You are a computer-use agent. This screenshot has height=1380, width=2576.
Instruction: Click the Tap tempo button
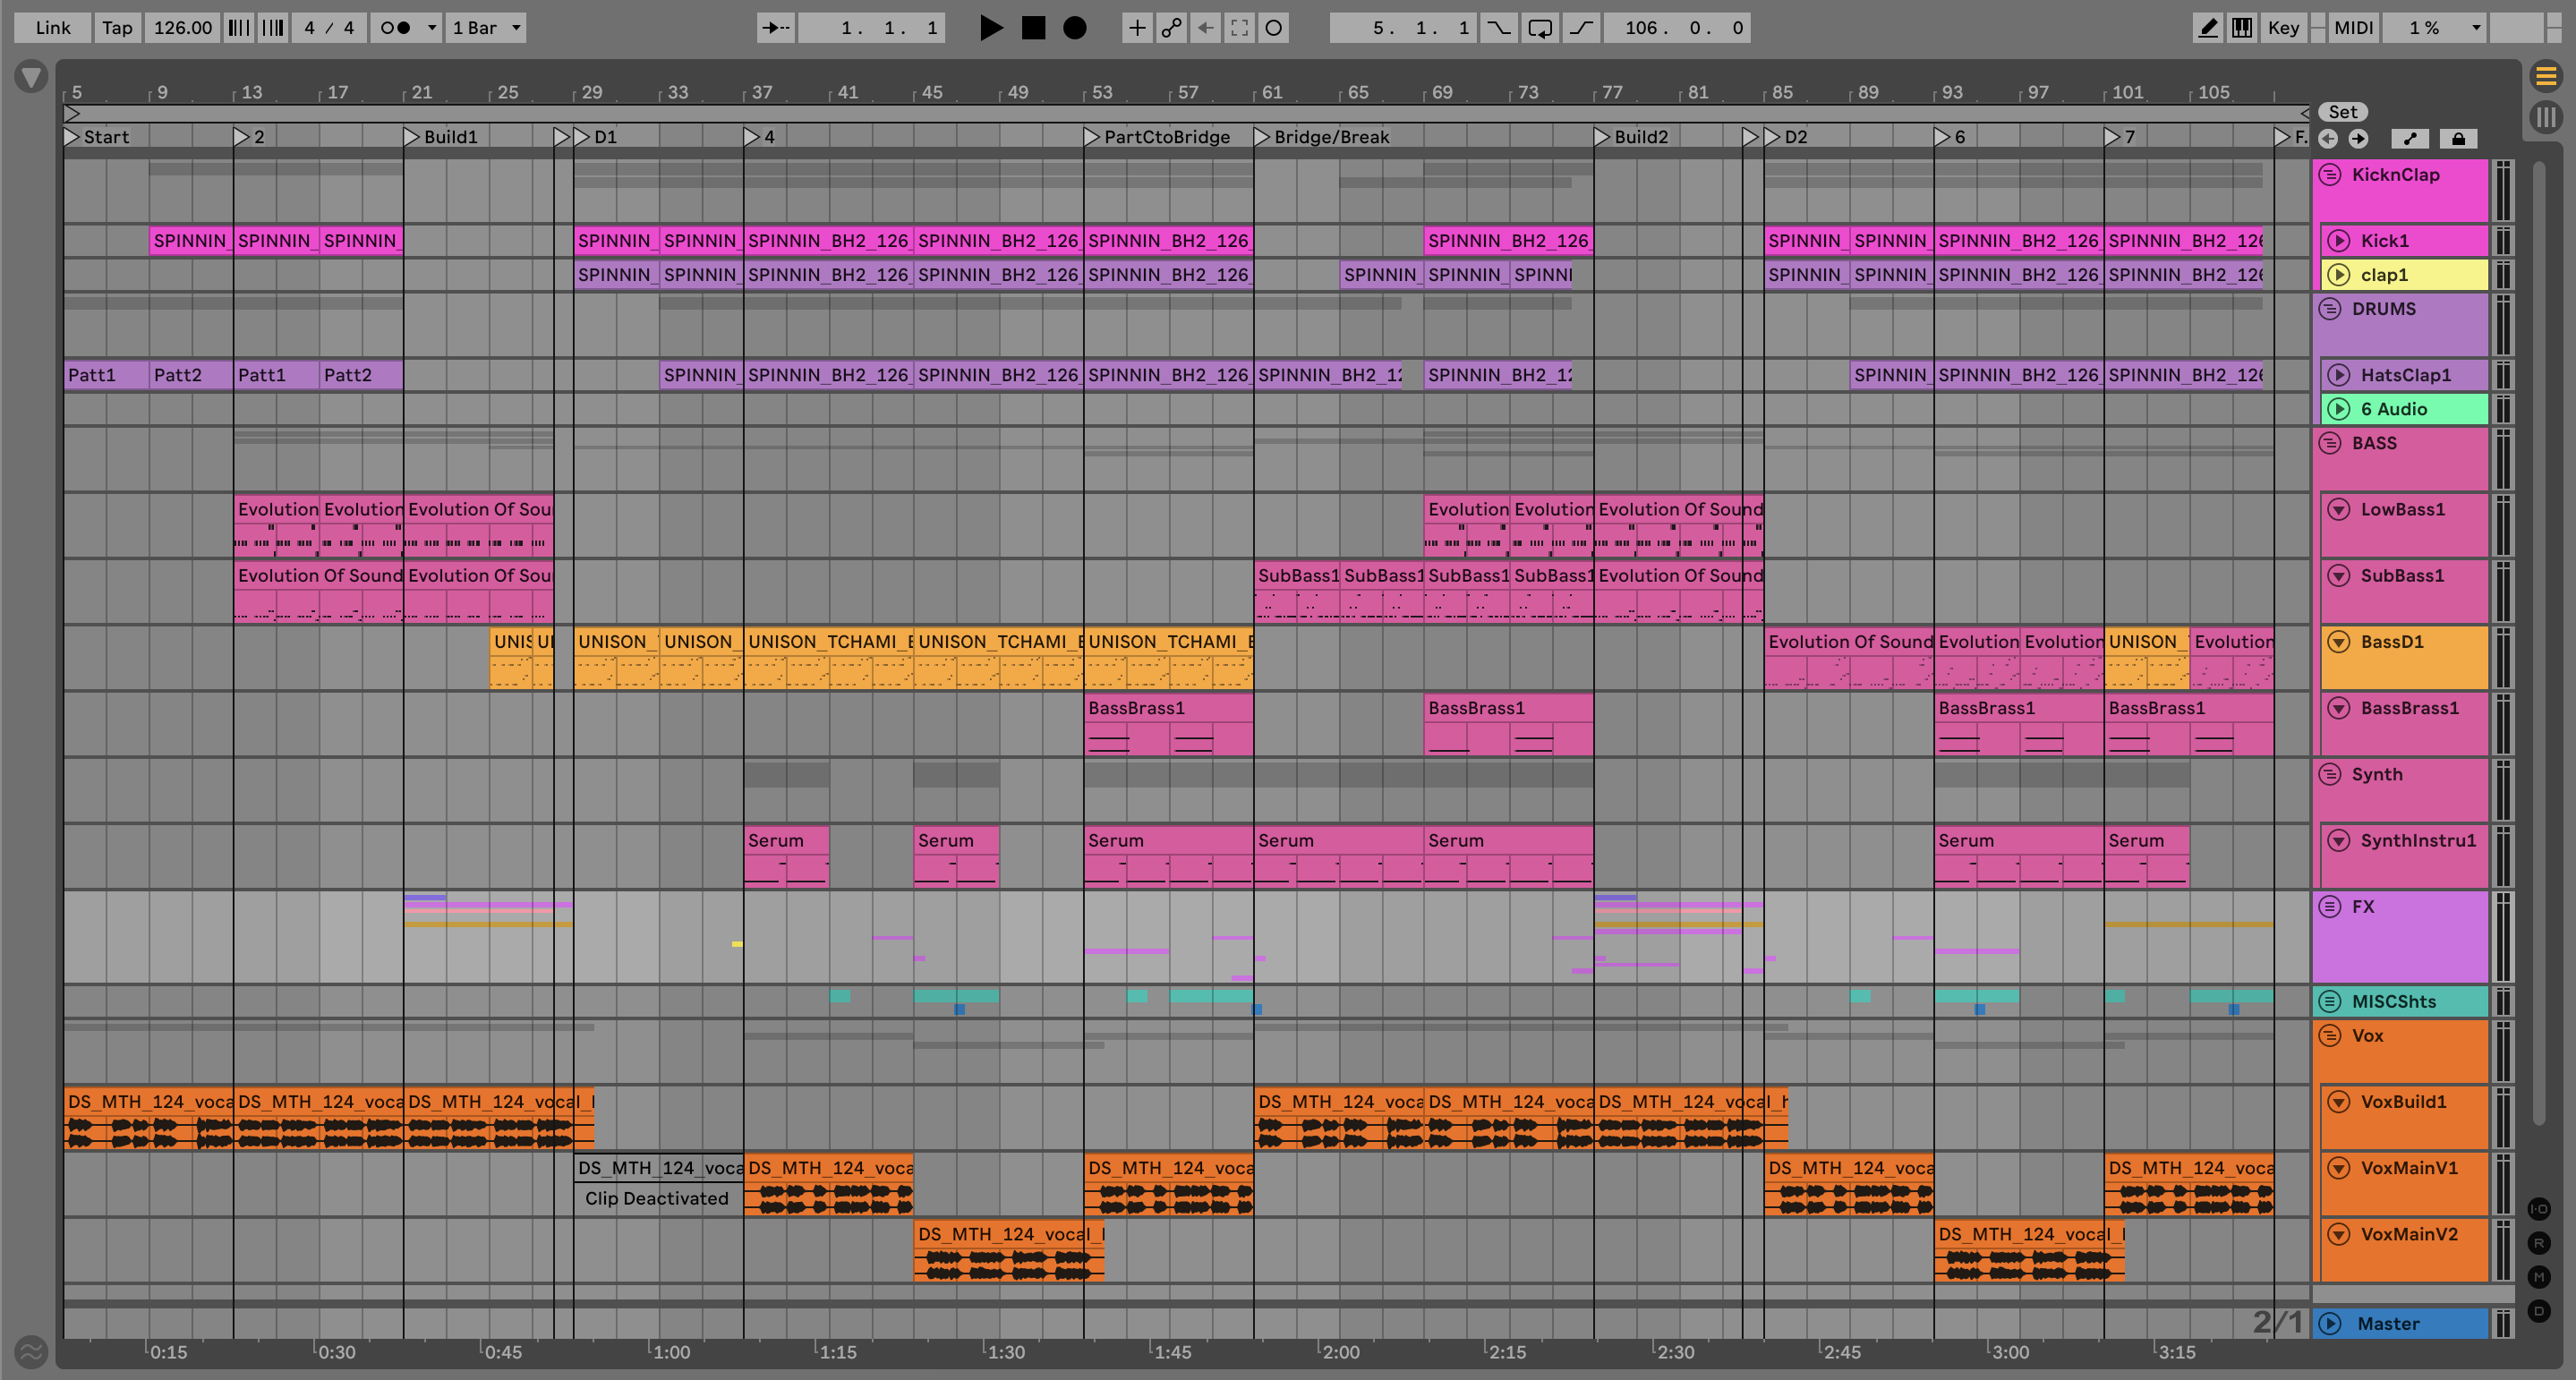pyautogui.click(x=117, y=28)
